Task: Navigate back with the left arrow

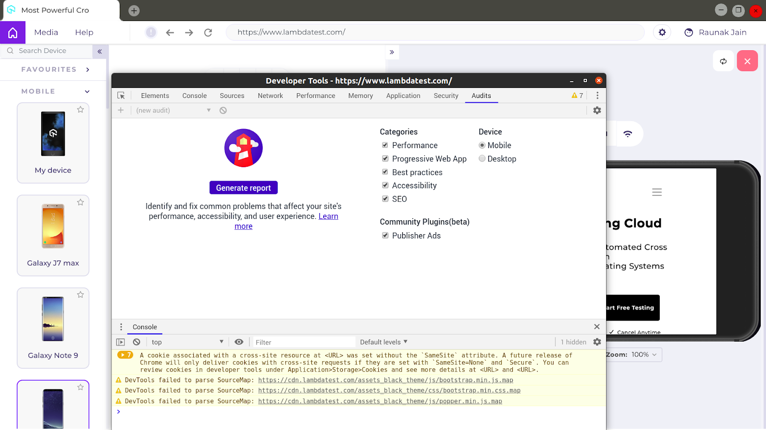Action: pos(170,32)
